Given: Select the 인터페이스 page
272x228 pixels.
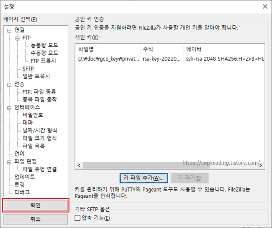Looking at the screenshot, I should point(27,107).
